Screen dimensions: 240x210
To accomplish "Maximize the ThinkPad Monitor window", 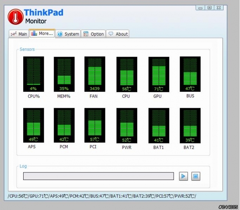I will tap(210, 8).
